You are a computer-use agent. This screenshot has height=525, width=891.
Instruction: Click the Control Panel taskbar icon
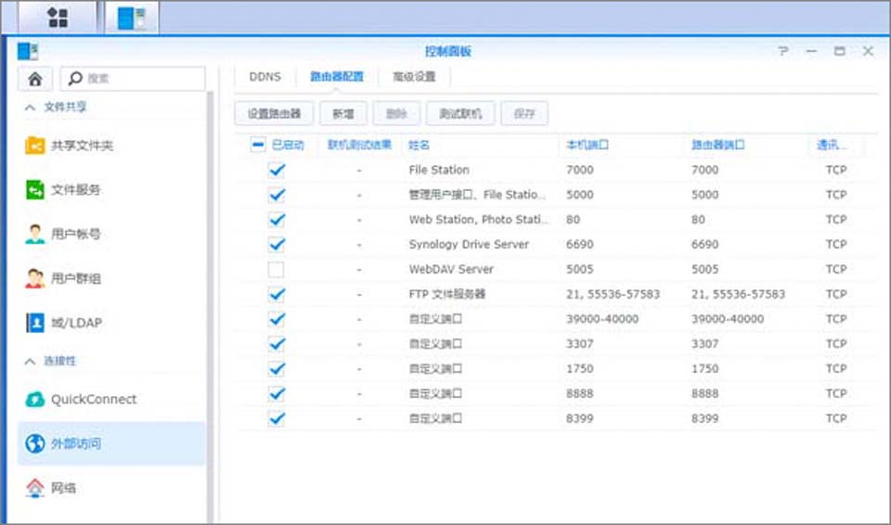point(131,18)
